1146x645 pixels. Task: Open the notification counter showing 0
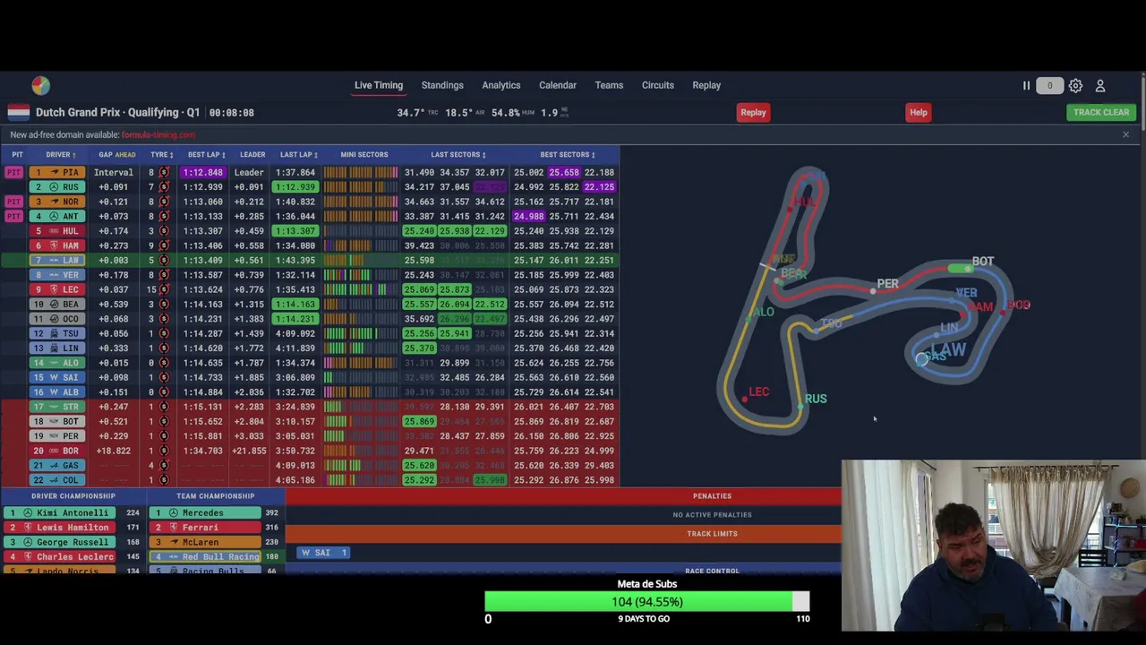tap(1050, 85)
